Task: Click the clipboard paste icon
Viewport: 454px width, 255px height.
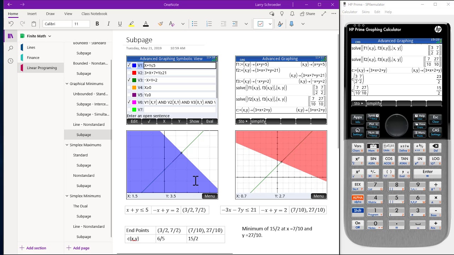Action: [34, 24]
